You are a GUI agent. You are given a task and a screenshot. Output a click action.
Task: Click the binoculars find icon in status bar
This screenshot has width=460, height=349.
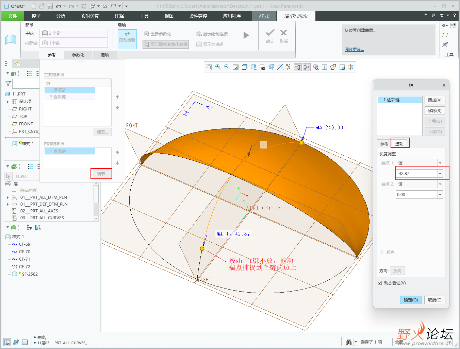349,342
